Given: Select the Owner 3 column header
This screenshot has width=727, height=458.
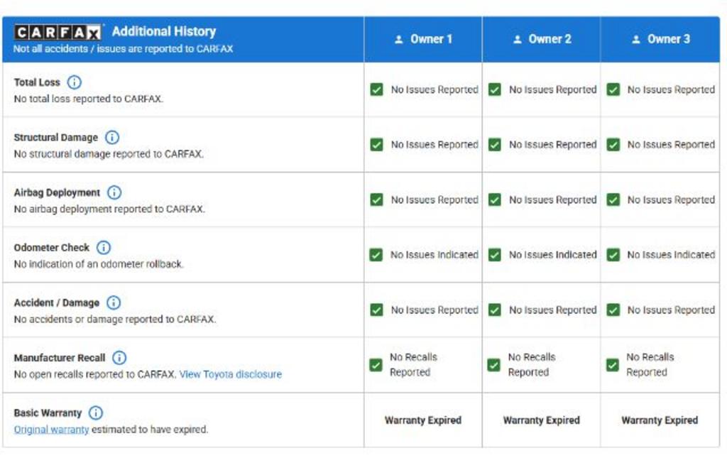Looking at the screenshot, I should point(660,39).
